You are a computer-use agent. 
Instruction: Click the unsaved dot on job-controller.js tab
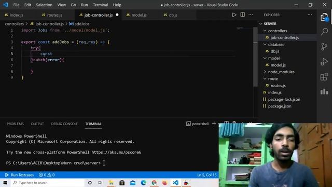117,15
